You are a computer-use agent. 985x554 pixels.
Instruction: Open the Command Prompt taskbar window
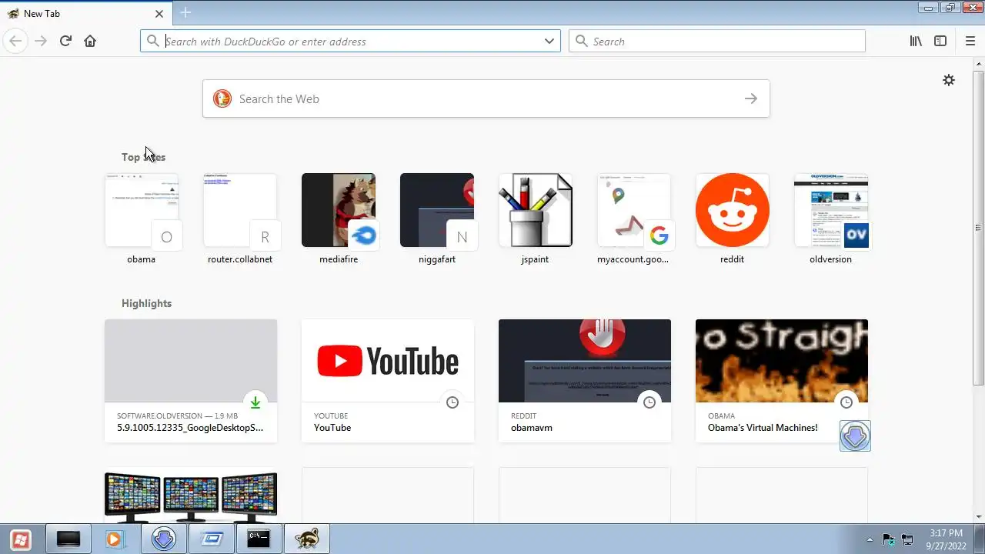tap(259, 539)
